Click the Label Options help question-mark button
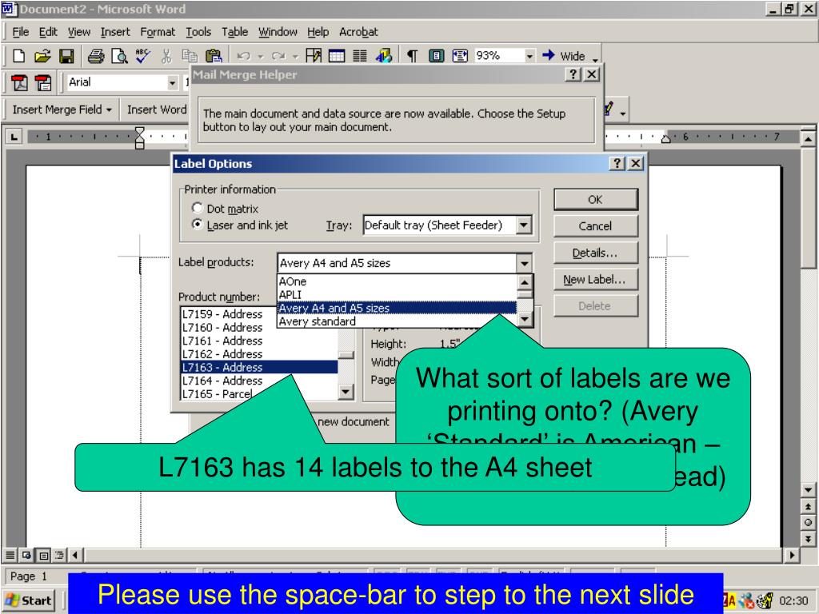The width and height of the screenshot is (819, 614). 617,163
